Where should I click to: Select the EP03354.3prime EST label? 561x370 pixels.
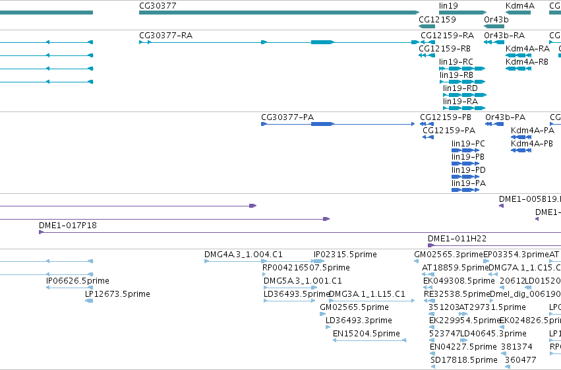(516, 255)
